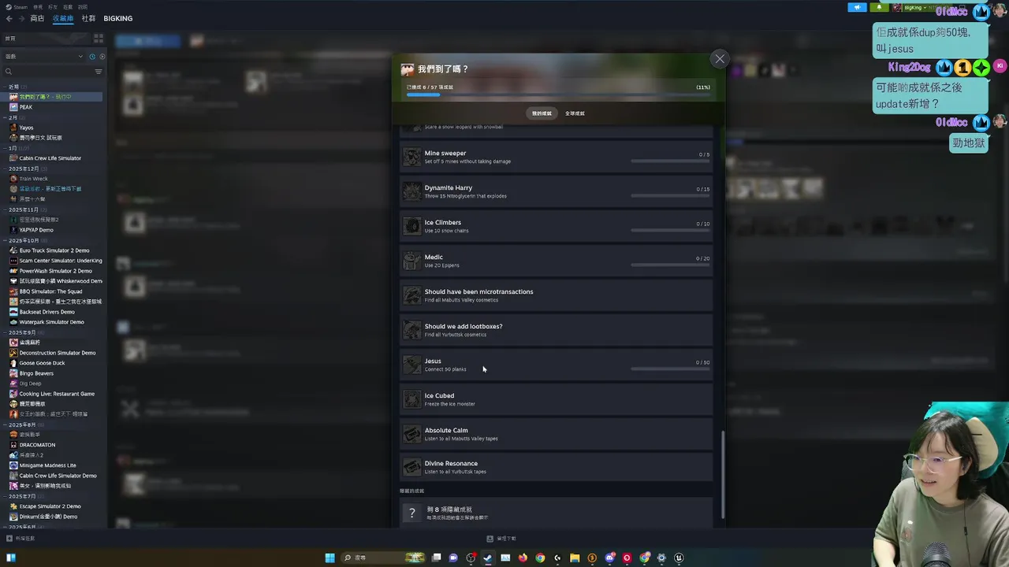Open the Community tab in Steam
The width and height of the screenshot is (1009, 567).
point(88,18)
